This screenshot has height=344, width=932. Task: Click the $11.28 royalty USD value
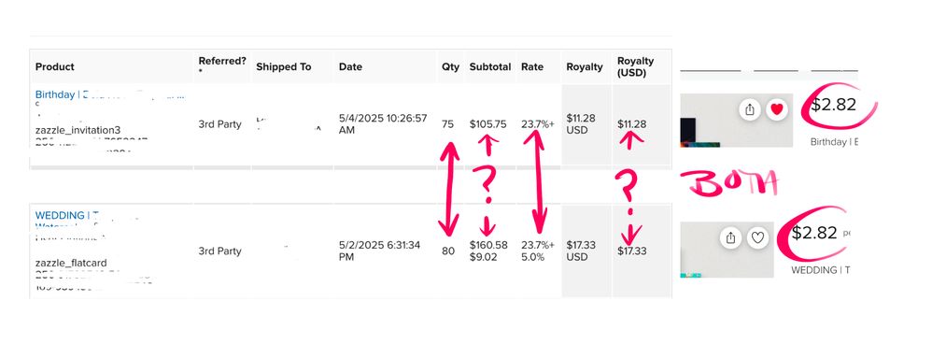point(632,124)
